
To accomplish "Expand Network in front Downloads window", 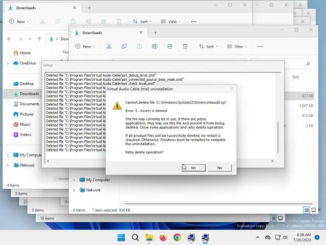I will click(x=74, y=190).
